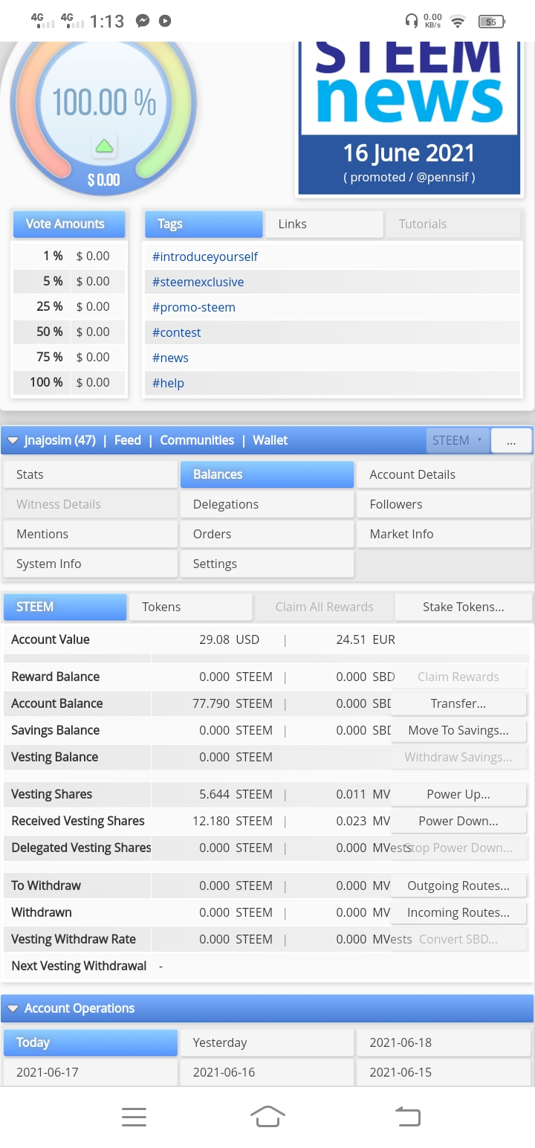Select the Vote Amounts tab

[x=69, y=224]
